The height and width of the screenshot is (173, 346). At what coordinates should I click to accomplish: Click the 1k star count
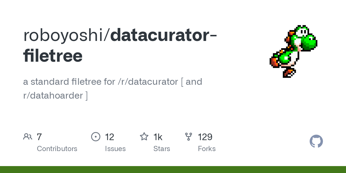tap(158, 137)
